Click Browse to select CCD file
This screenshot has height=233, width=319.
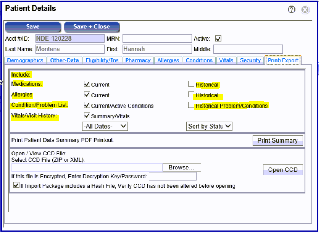tap(181, 168)
